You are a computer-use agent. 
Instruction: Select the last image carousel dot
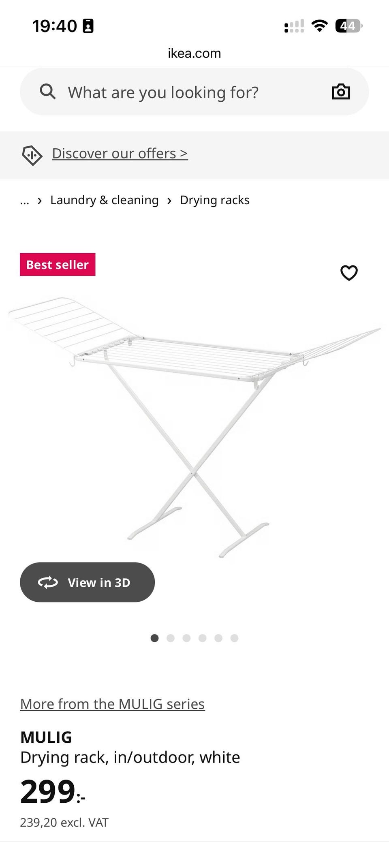coord(234,638)
